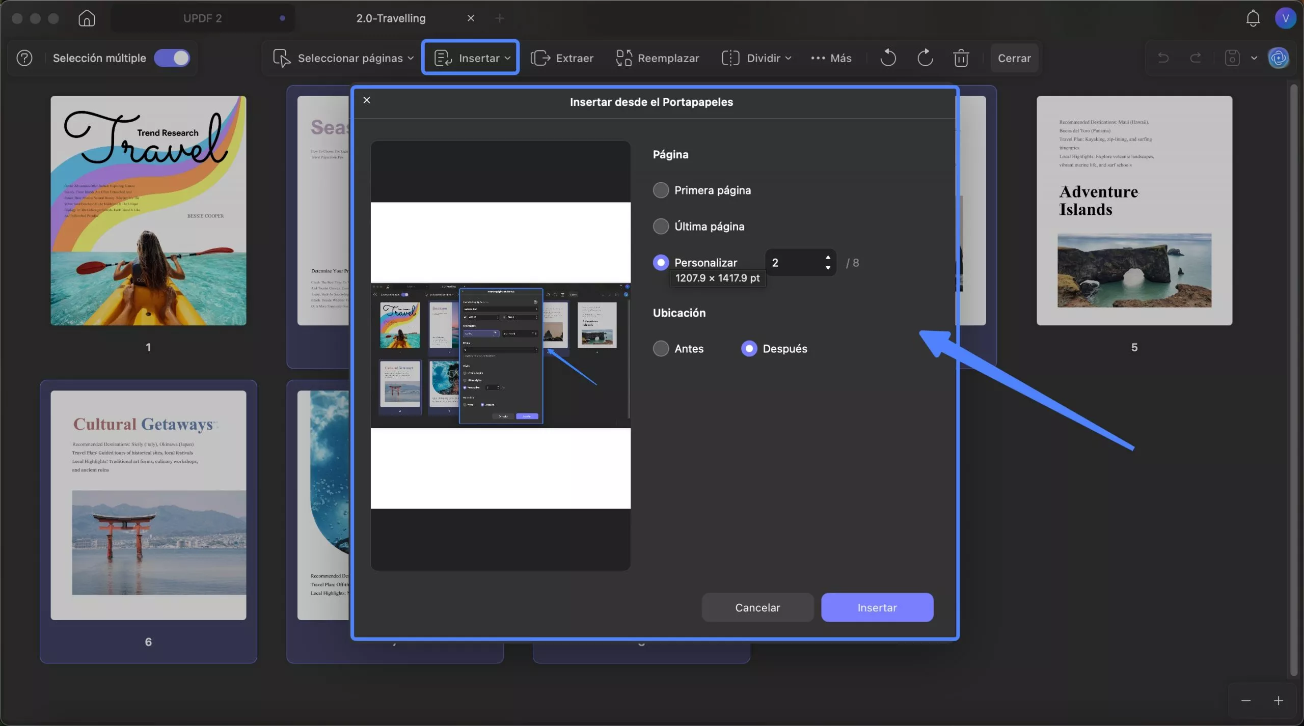Delete selected pages with trash icon
The image size is (1304, 726).
961,58
